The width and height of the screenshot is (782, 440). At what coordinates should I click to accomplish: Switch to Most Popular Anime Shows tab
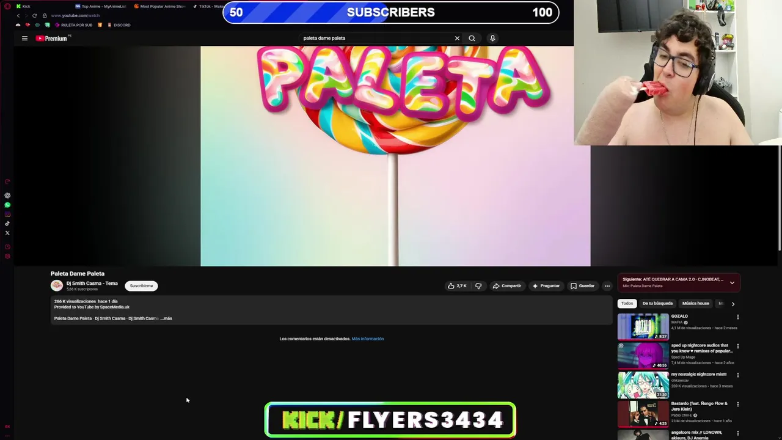point(160,6)
